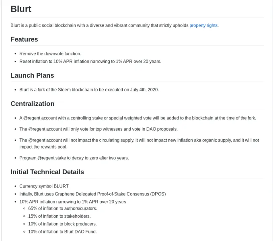Image resolution: width=273 pixels, height=241 pixels.
Task: Click '65% of inflation to authors/curators'
Action: 63,208
